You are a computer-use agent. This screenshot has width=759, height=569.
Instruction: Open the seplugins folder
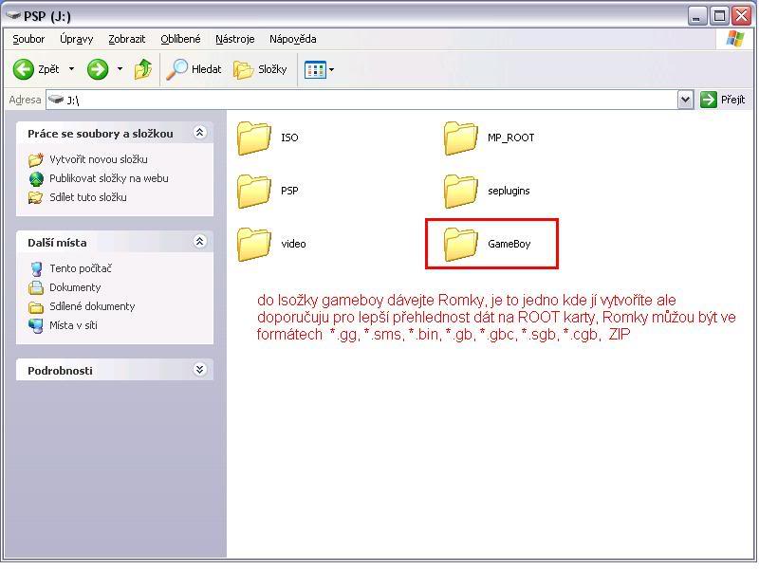(x=462, y=191)
